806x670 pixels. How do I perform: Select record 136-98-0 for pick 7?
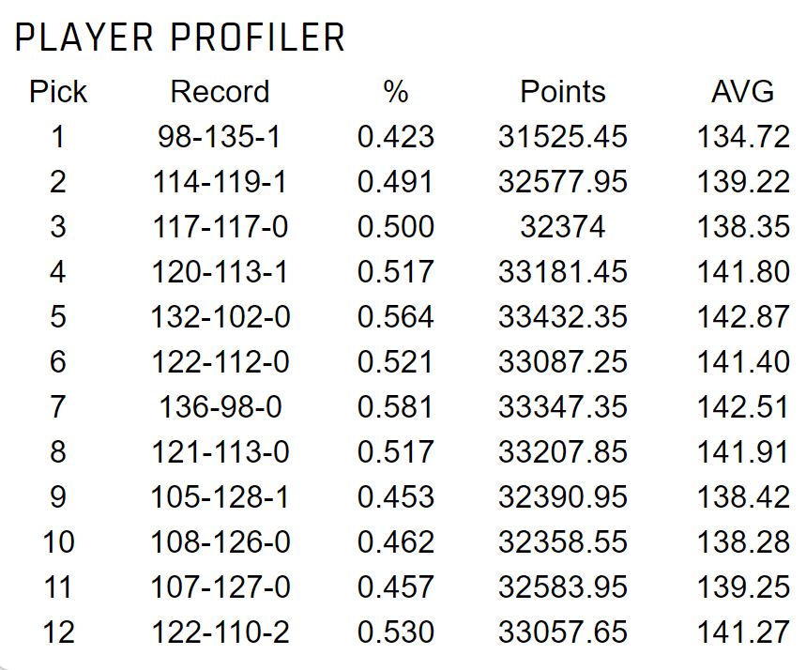[x=221, y=406]
